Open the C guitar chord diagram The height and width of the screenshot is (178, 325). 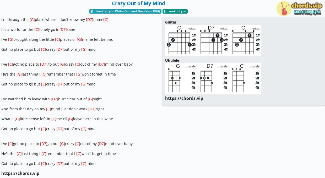245,41
